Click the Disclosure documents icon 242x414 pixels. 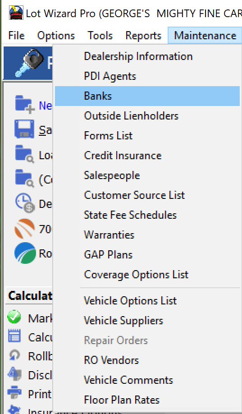[x=14, y=374]
